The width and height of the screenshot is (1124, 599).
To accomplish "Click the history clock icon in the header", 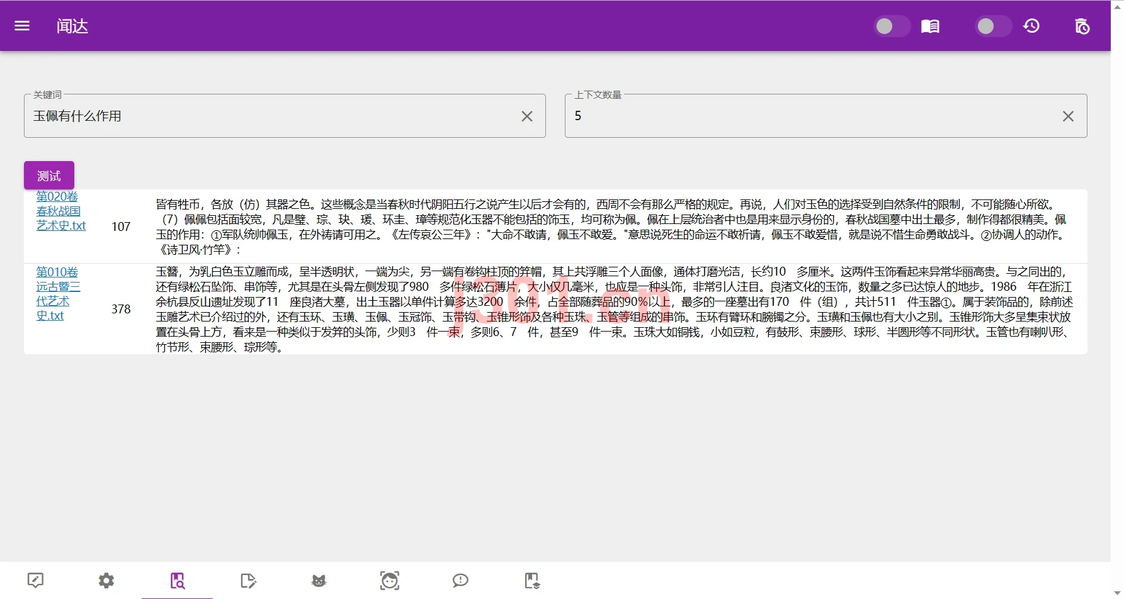I will click(1031, 26).
